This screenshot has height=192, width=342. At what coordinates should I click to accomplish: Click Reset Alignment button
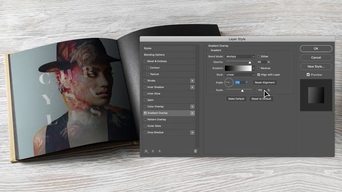point(265,83)
